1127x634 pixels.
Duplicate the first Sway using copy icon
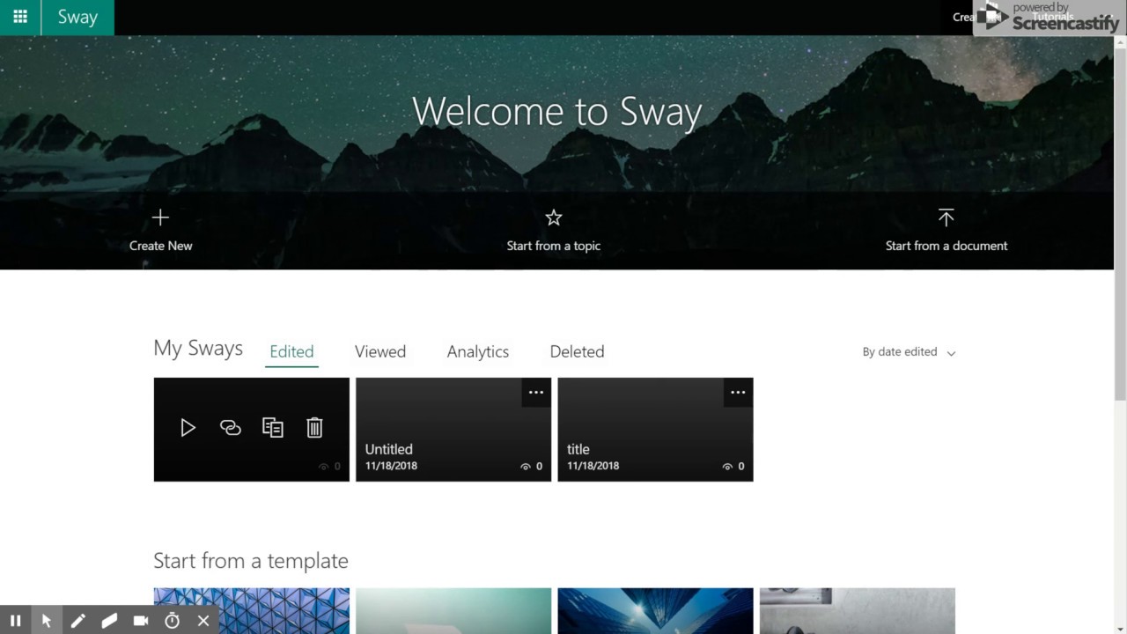(273, 428)
